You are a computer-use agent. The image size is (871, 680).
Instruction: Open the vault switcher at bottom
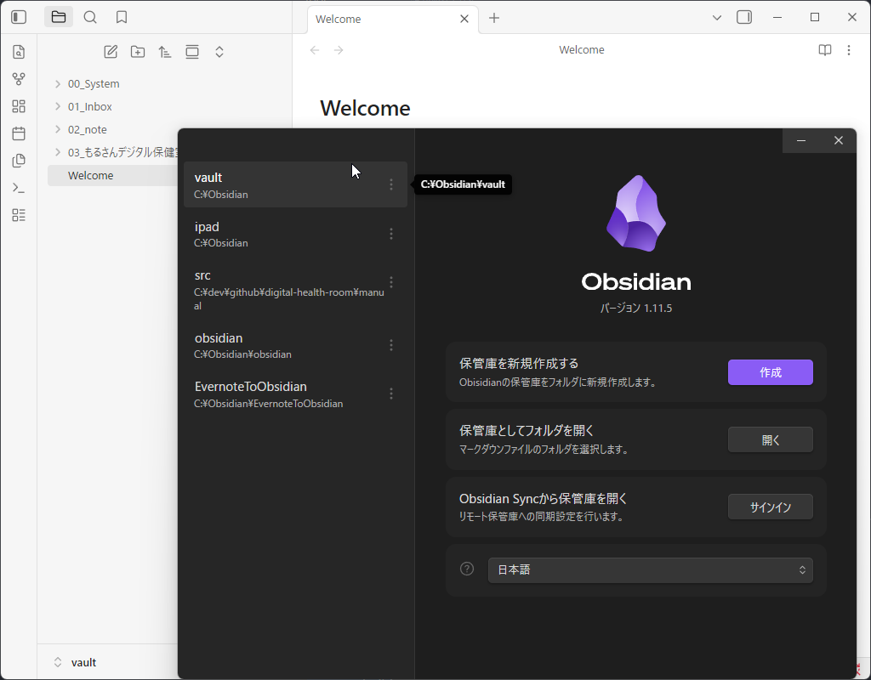pyautogui.click(x=83, y=662)
